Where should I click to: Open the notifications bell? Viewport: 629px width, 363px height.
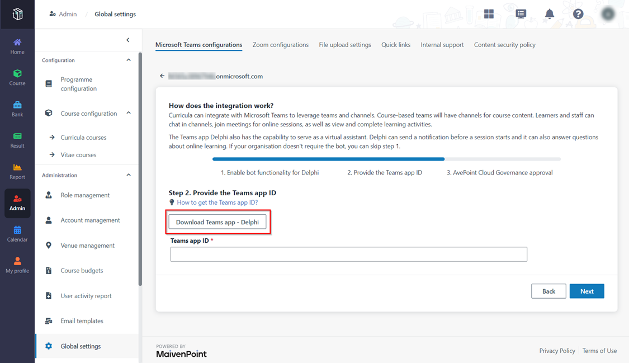pyautogui.click(x=549, y=14)
